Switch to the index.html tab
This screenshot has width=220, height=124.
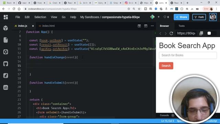point(48,26)
